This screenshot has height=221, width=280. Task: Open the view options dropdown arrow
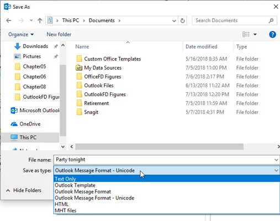click(x=255, y=34)
